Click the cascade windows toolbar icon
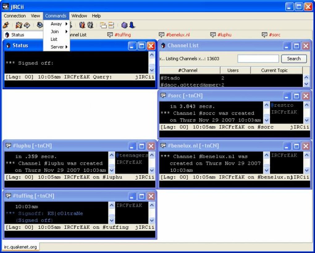 point(103,25)
